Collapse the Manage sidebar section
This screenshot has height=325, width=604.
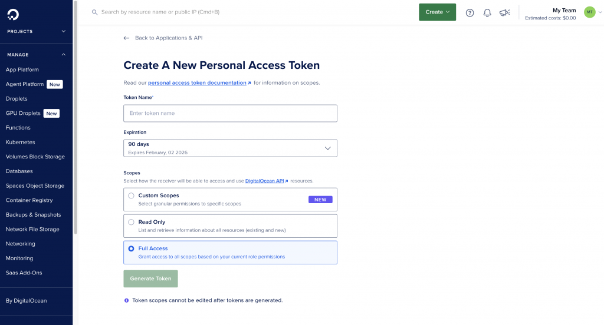click(64, 55)
